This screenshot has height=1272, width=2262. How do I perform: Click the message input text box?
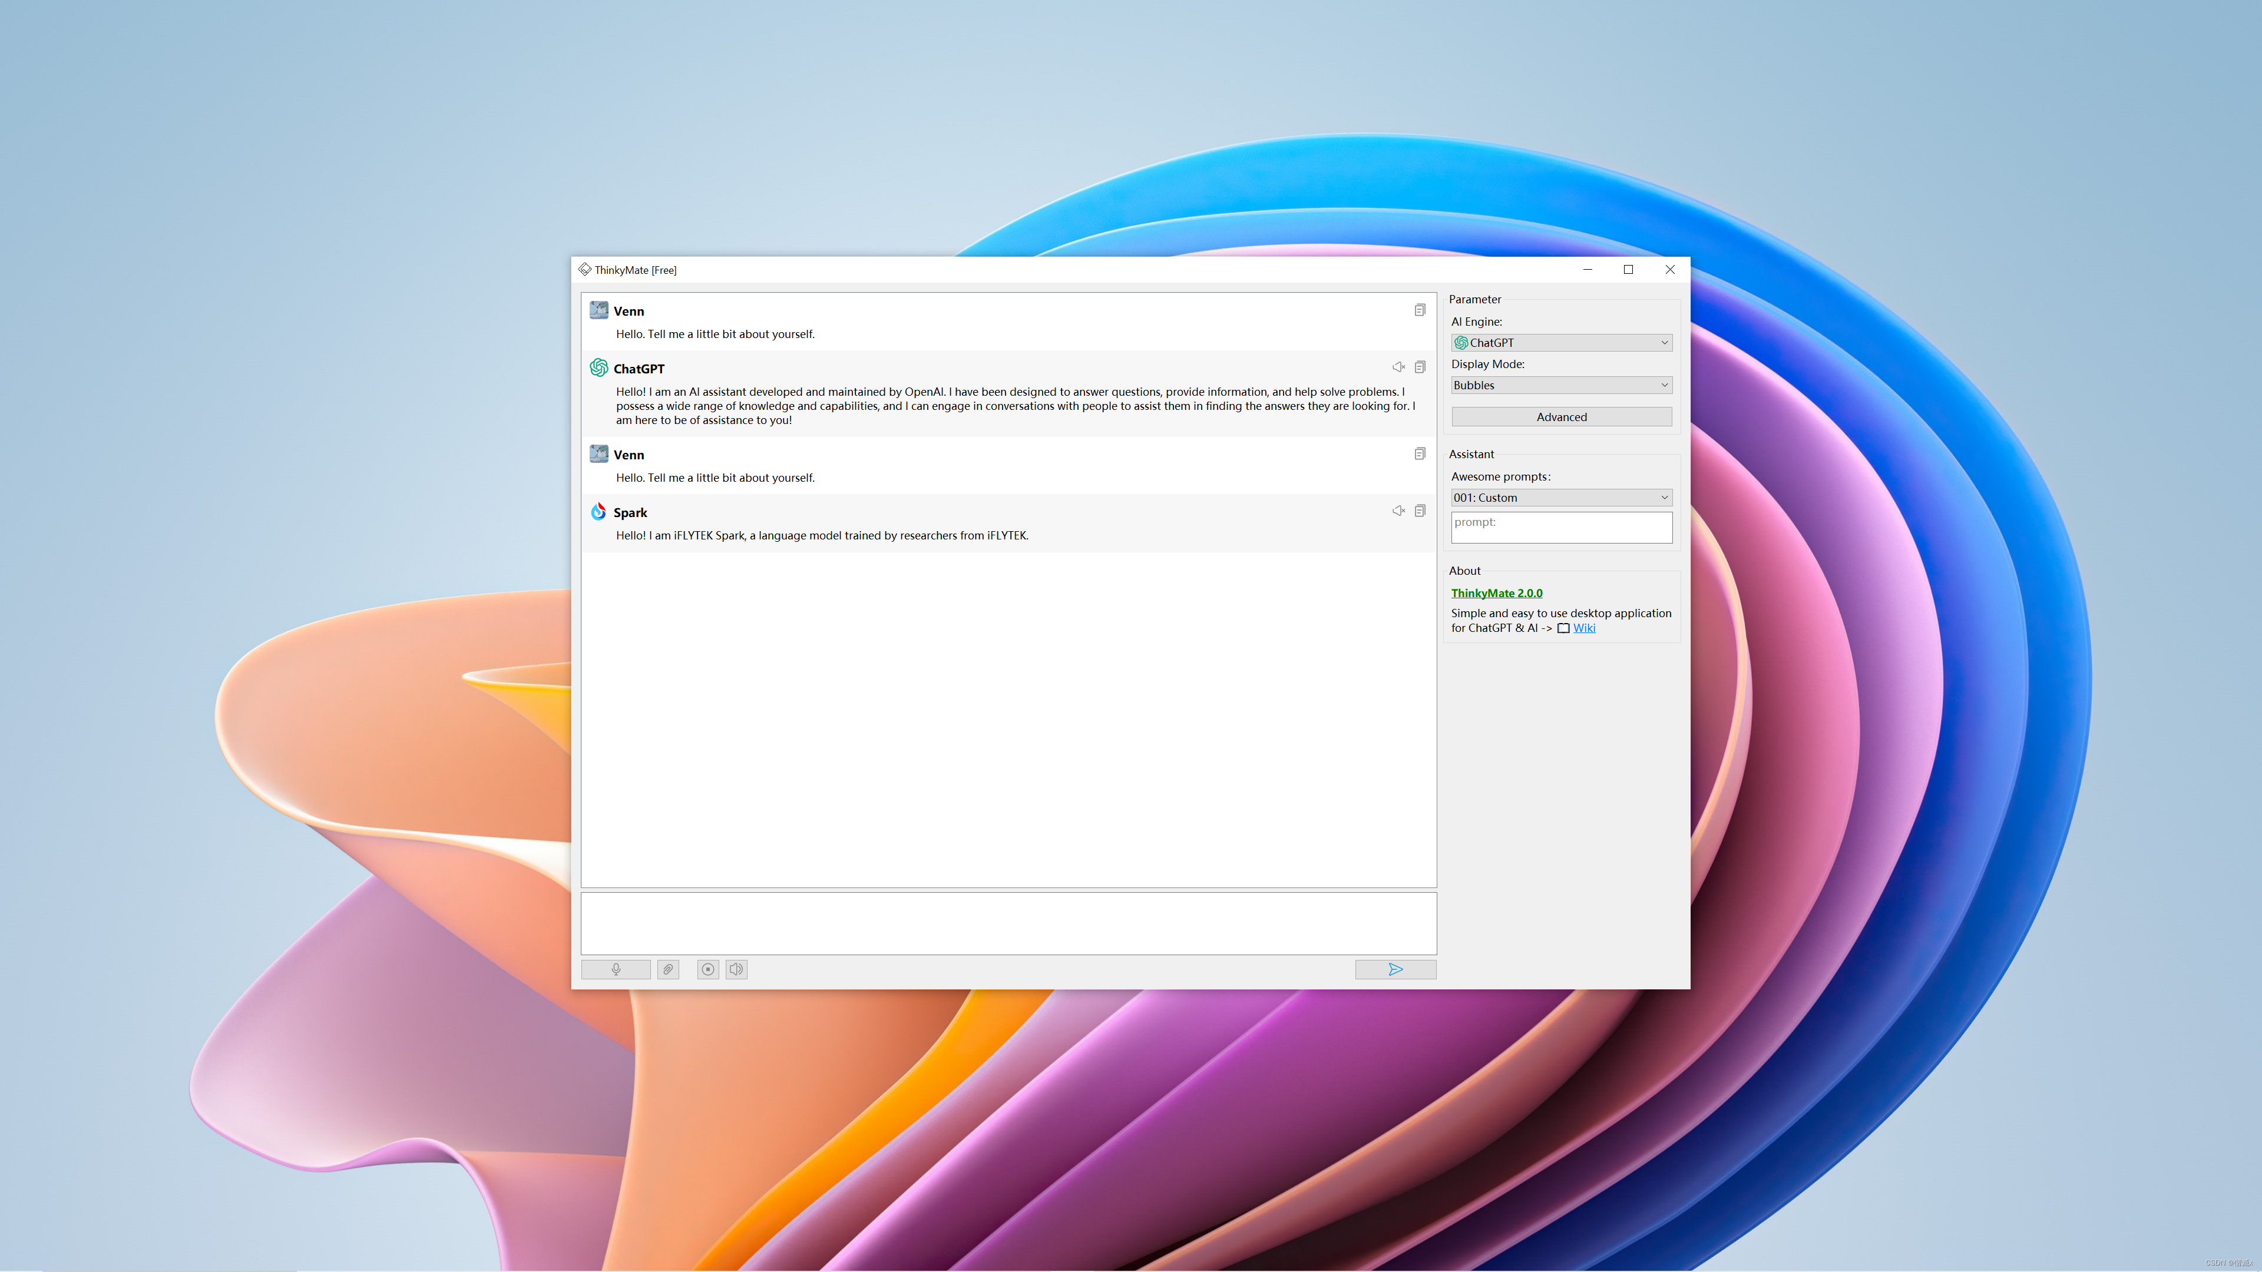pyautogui.click(x=1008, y=923)
